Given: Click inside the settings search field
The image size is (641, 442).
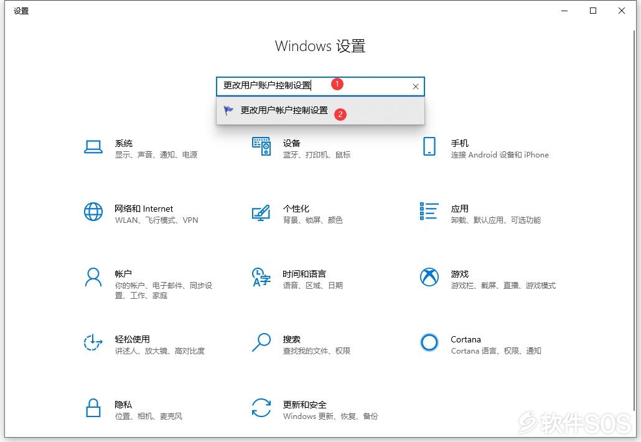Looking at the screenshot, I should coord(320,87).
